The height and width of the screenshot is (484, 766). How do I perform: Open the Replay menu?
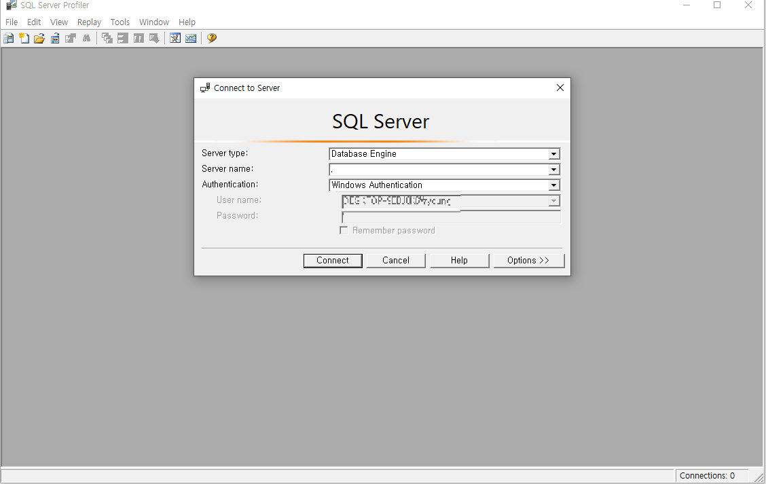tap(89, 22)
